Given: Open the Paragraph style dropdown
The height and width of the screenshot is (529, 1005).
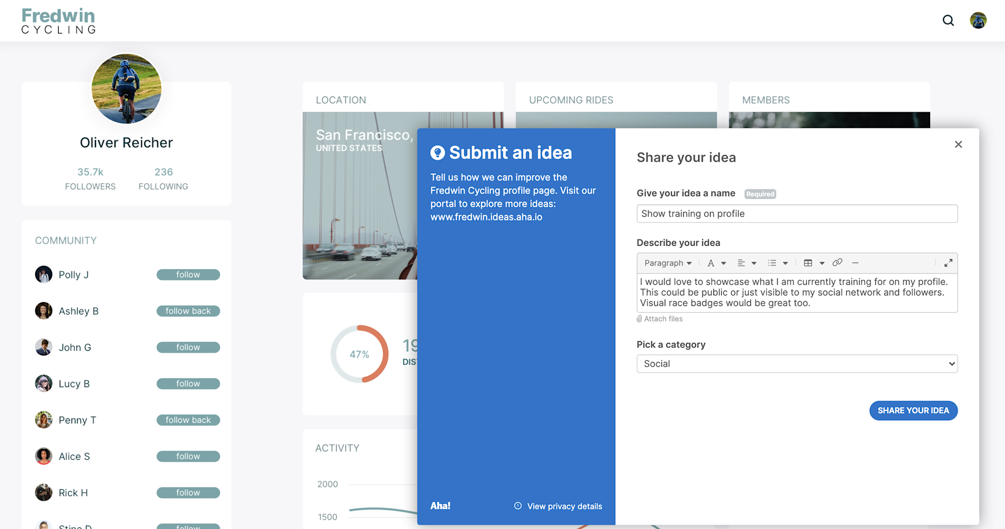Looking at the screenshot, I should (668, 263).
